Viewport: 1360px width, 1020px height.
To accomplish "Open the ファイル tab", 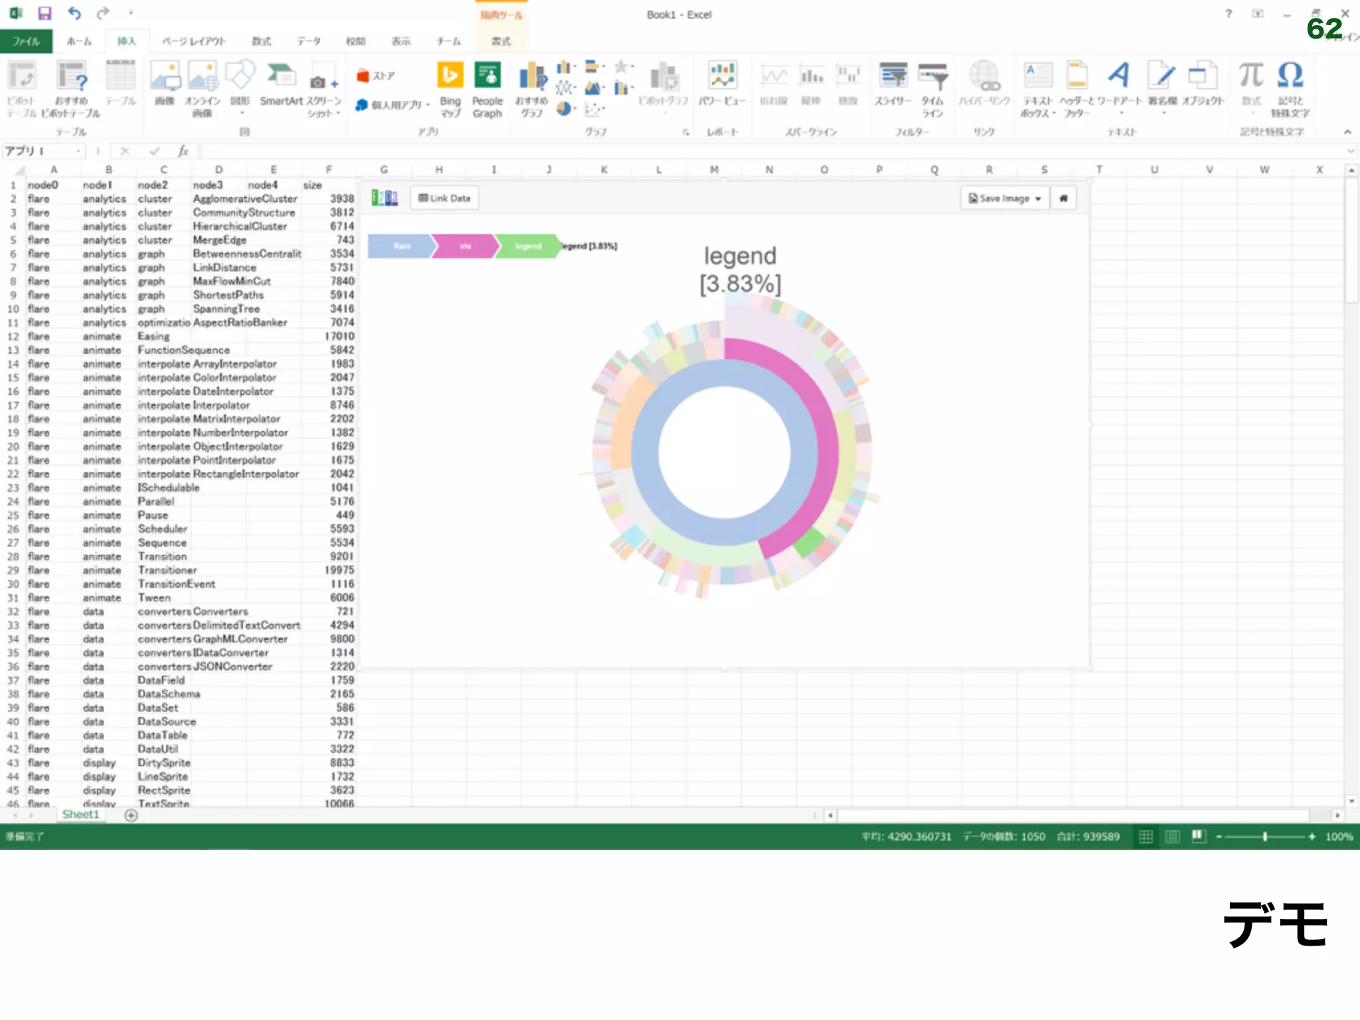I will coord(26,41).
